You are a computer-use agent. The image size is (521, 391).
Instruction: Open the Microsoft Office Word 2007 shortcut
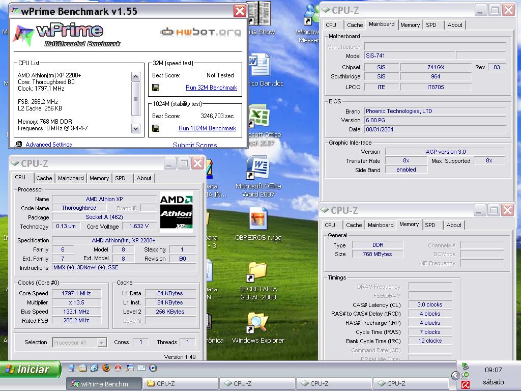tap(258, 177)
